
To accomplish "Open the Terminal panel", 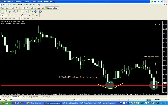I will tap(24, 8).
